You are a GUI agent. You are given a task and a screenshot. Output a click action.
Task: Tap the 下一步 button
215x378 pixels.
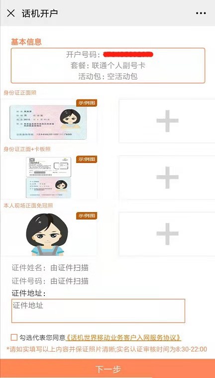click(x=107, y=369)
